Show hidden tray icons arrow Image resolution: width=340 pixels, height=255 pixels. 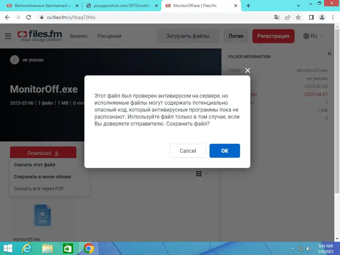tap(293, 249)
